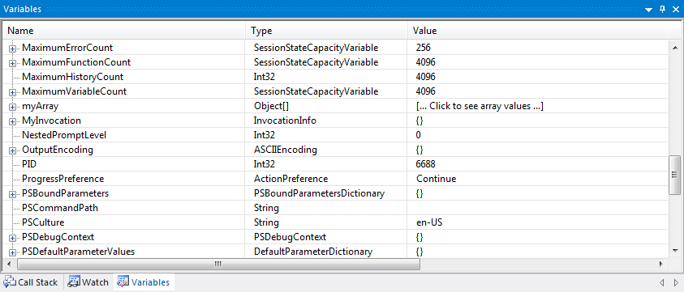Expand the MaximumVariableCount variable node
The height and width of the screenshot is (292, 684).
tap(13, 92)
